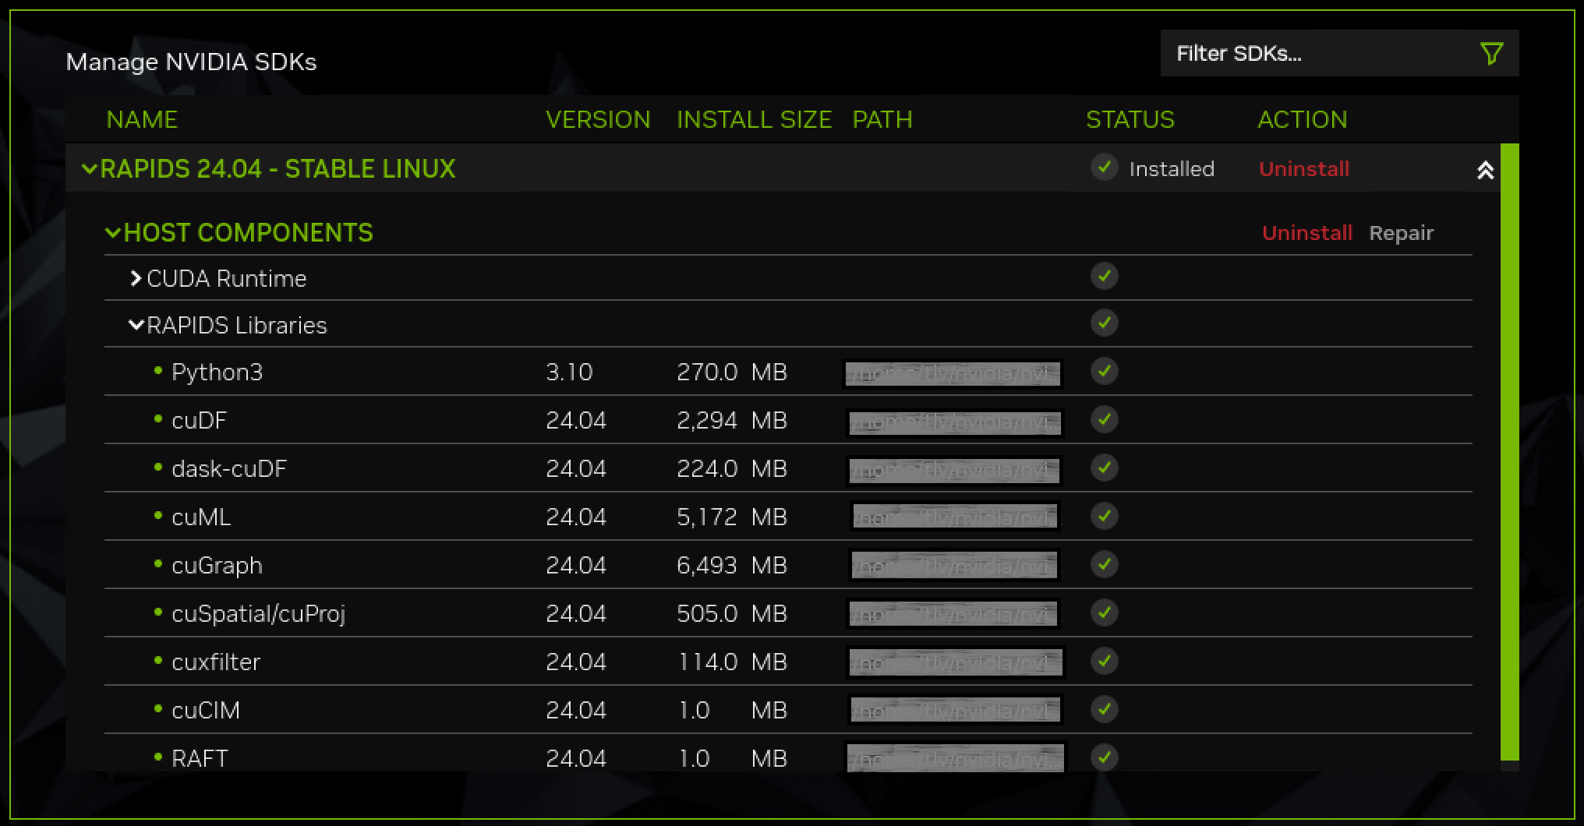Click the Installed status label
The image size is (1584, 826).
tap(1172, 169)
